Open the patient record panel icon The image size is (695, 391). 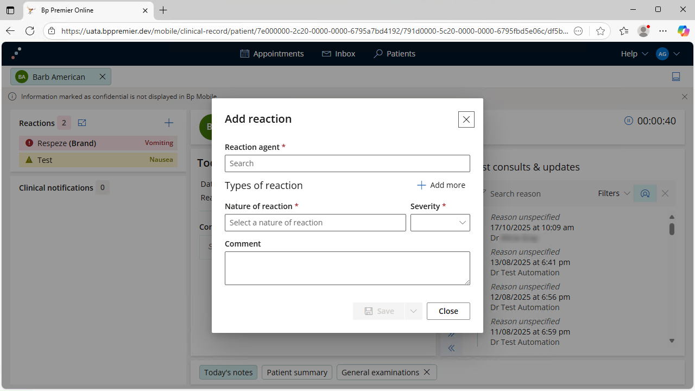(x=676, y=77)
